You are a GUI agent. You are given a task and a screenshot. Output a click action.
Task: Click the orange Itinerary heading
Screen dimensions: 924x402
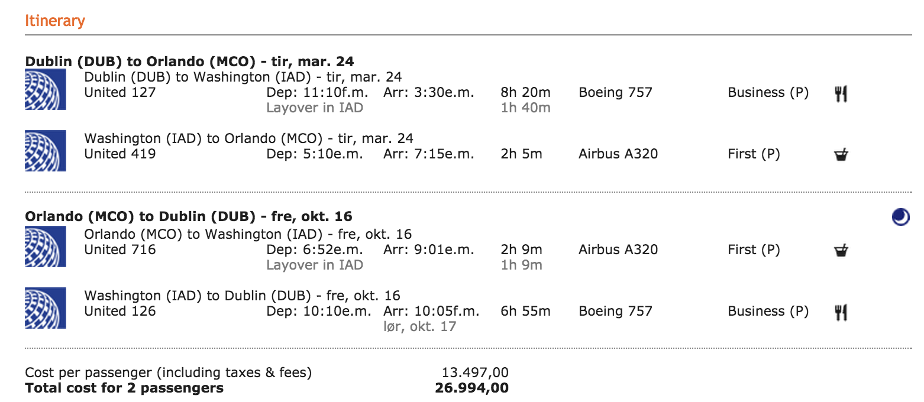(x=55, y=21)
